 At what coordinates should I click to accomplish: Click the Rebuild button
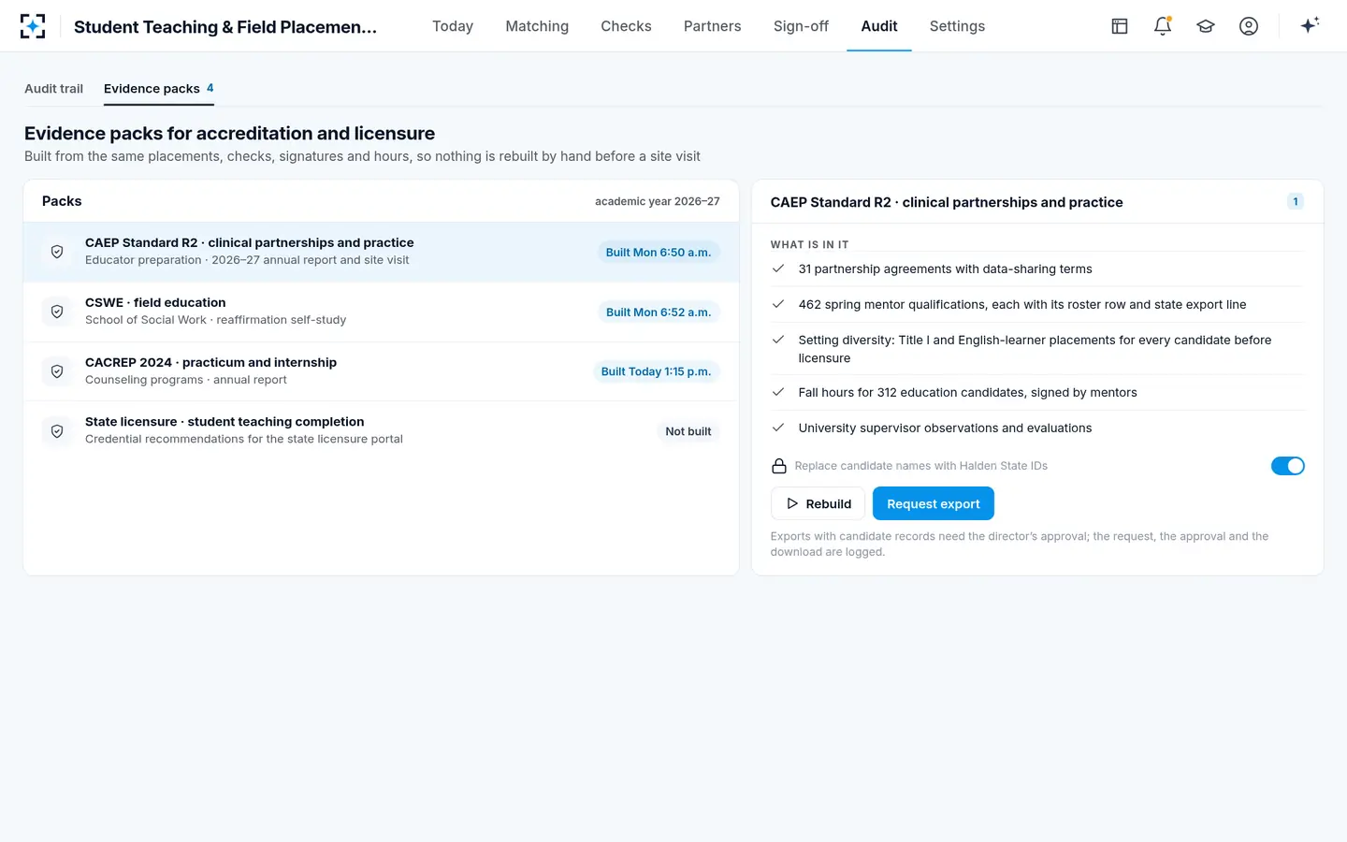(x=818, y=503)
